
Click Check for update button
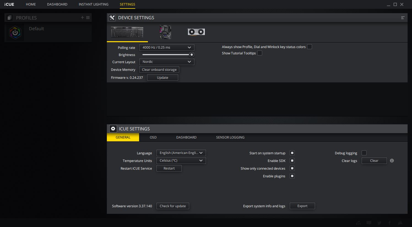tap(173, 206)
